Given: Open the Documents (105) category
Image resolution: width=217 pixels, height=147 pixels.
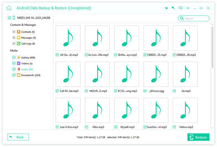Looking at the screenshot, I should 30,75.
